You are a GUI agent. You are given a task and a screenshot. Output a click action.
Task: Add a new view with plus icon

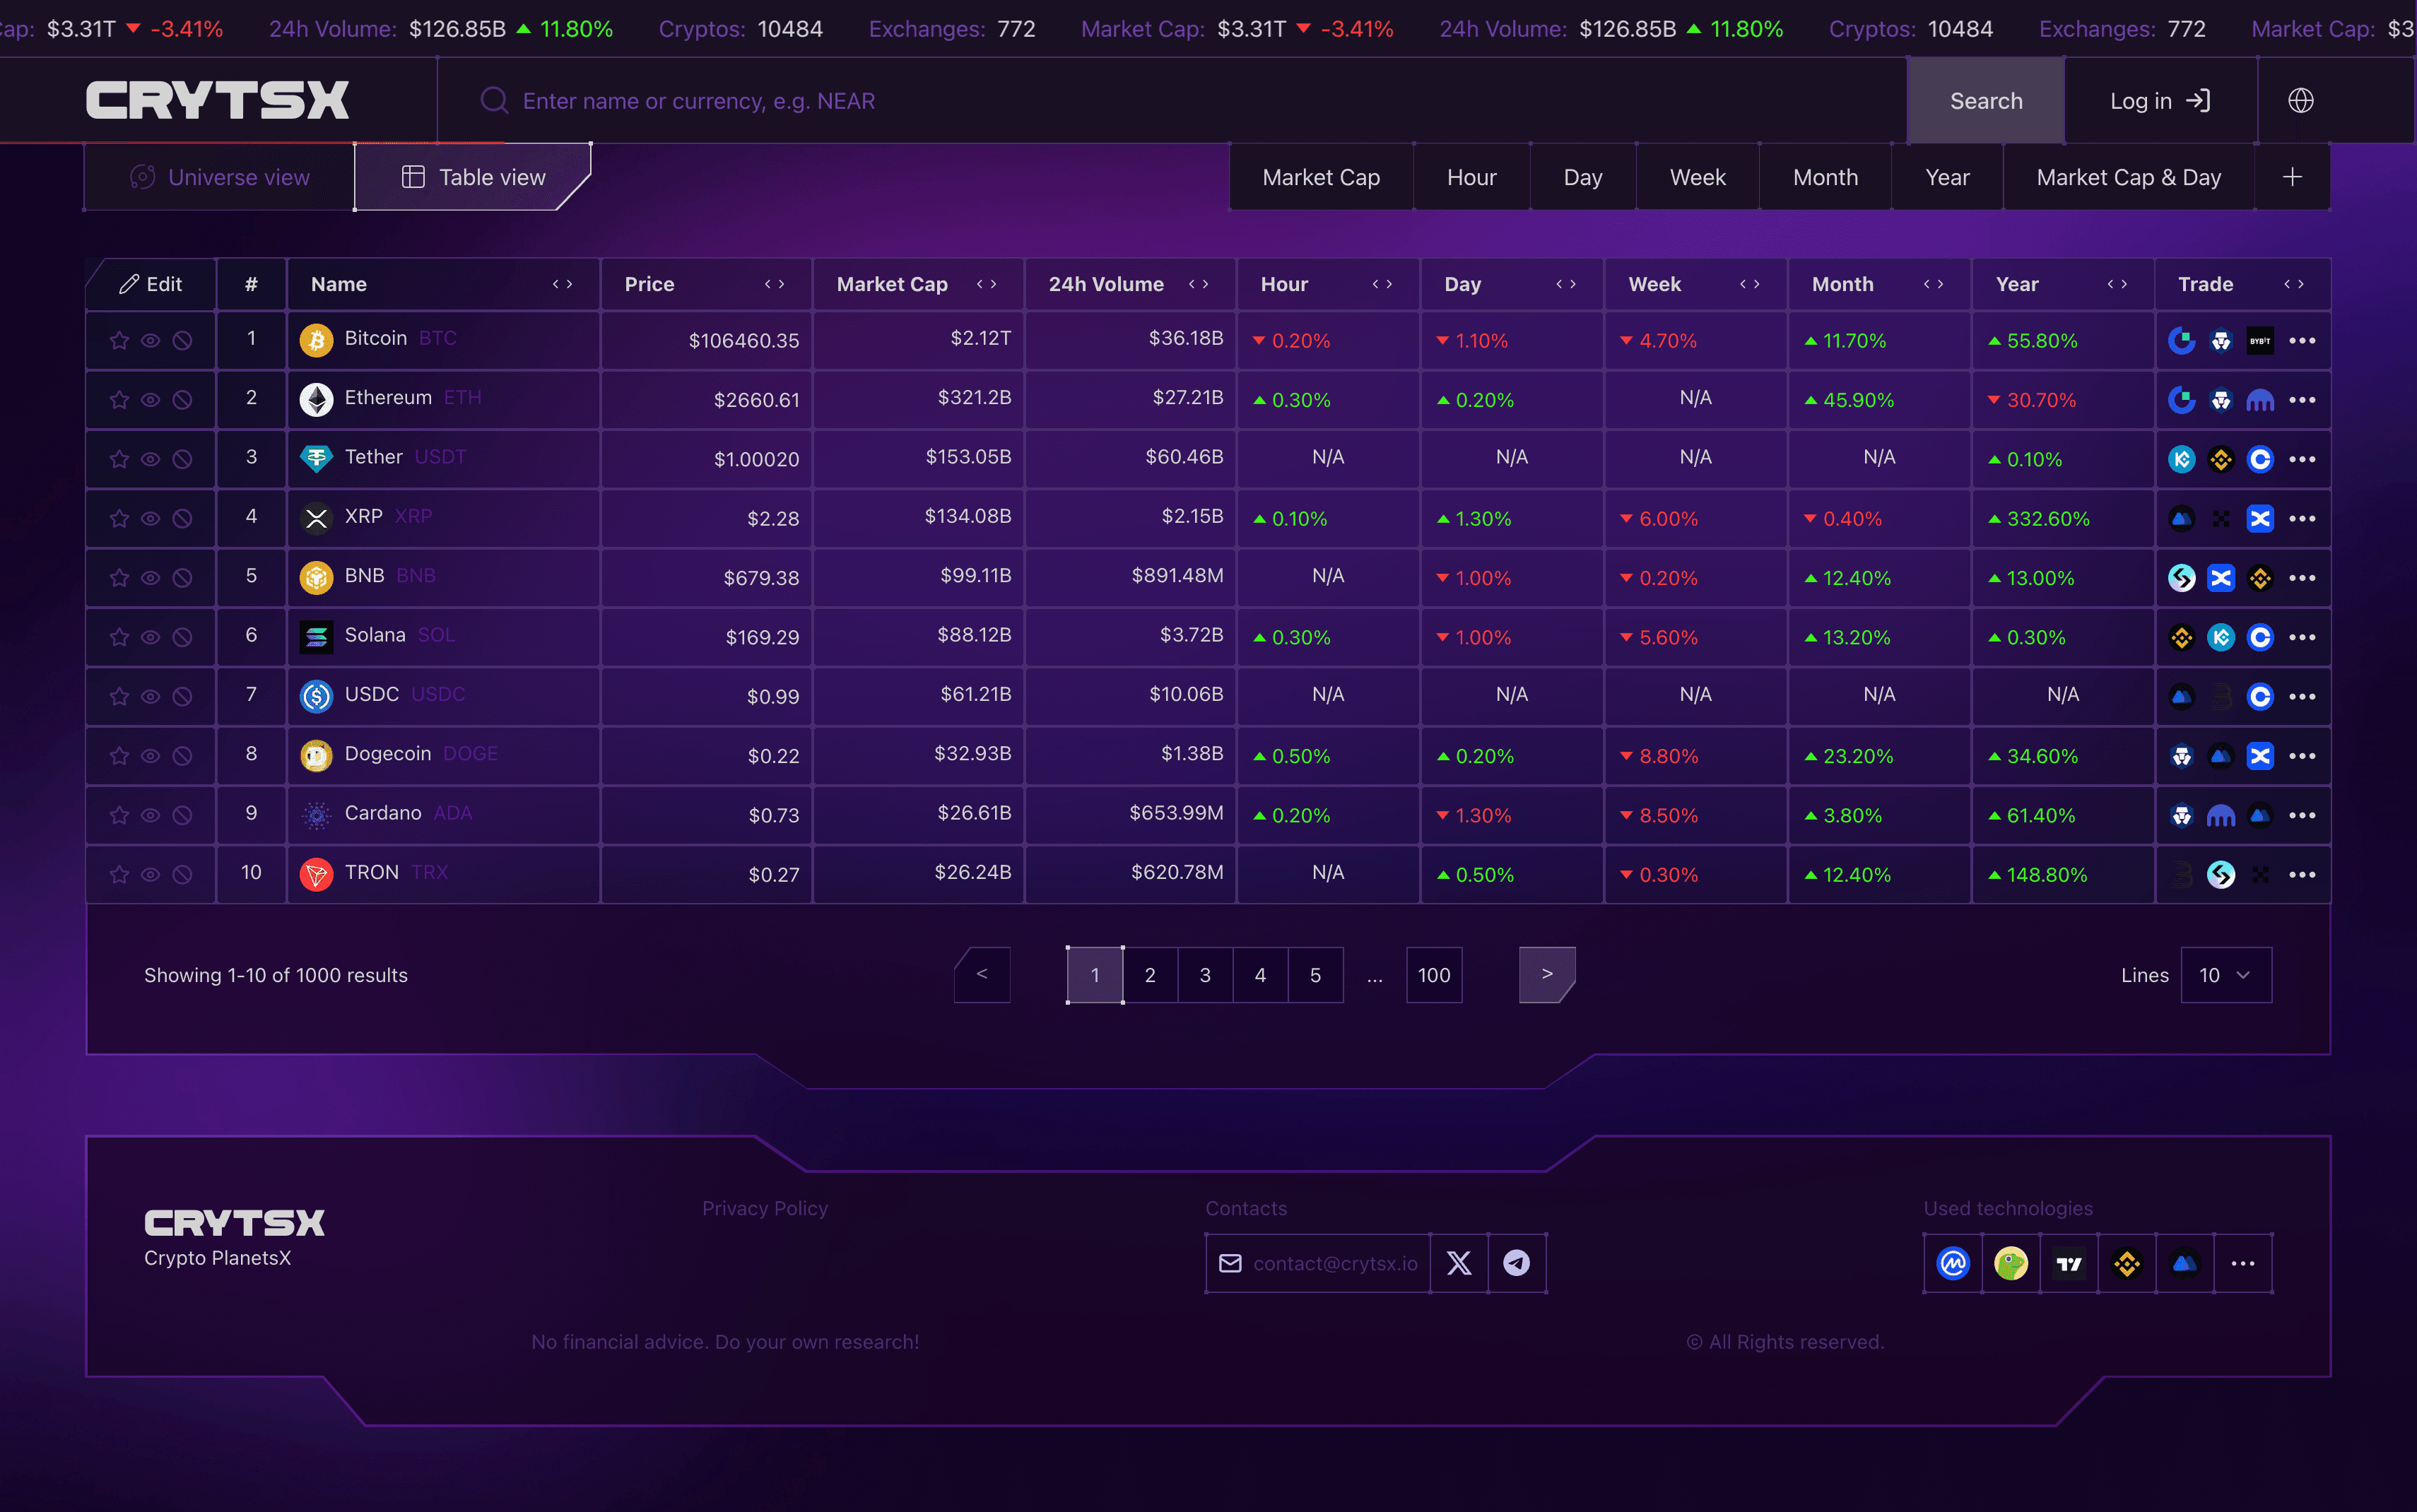pos(2293,177)
